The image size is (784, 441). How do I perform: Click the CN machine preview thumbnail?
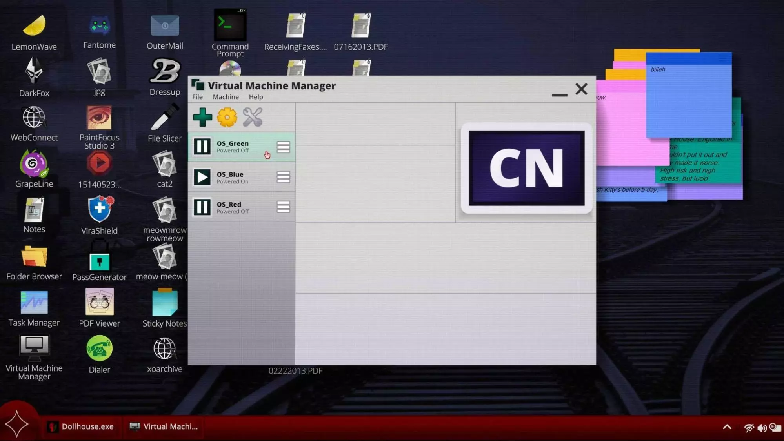526,168
